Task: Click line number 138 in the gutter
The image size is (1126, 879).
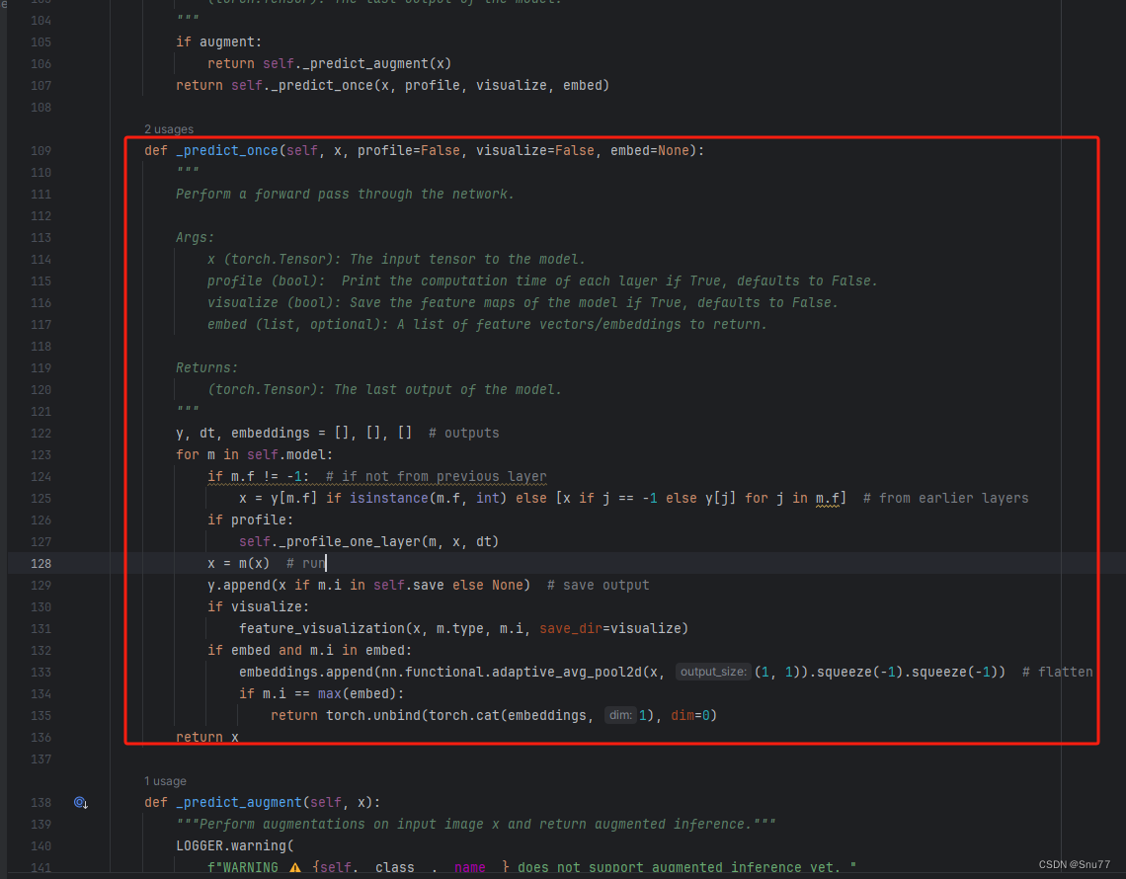Action: (40, 803)
